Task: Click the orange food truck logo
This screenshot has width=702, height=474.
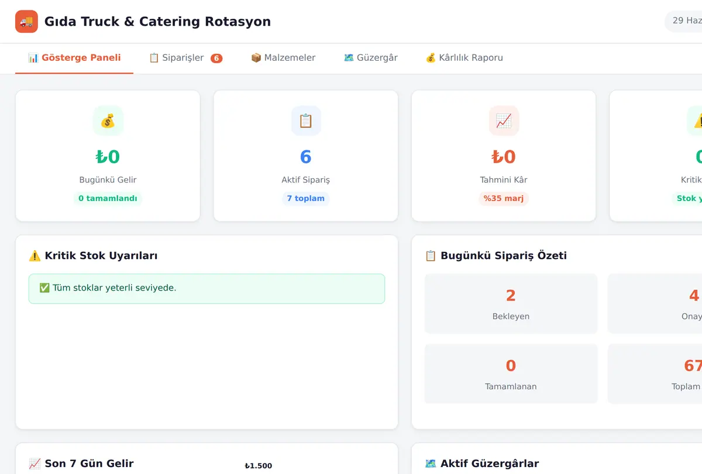Action: point(26,22)
